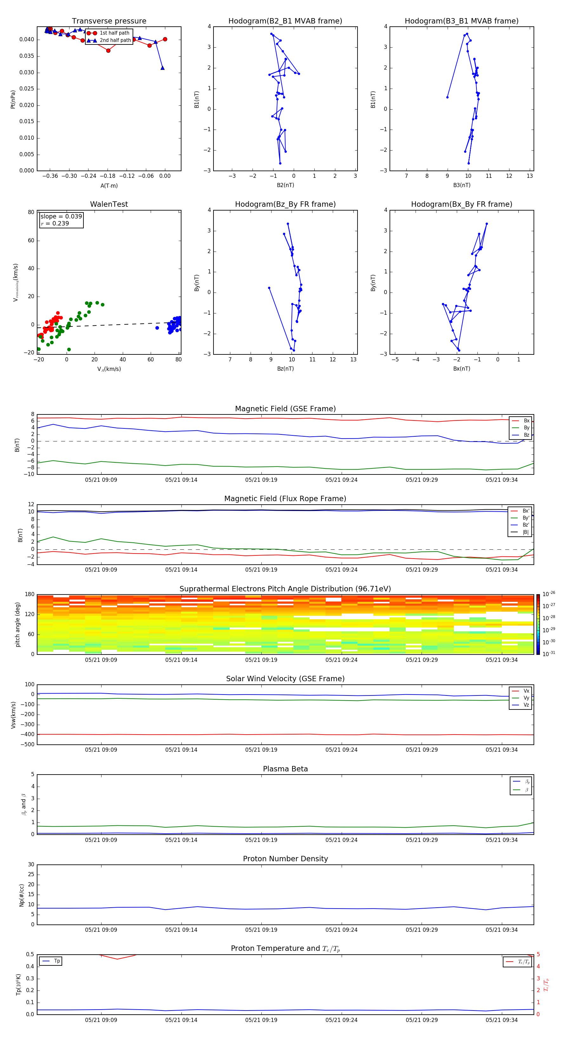Select "Bz'" in the Flux Rope legend
571x1048 pixels.
[x=521, y=525]
